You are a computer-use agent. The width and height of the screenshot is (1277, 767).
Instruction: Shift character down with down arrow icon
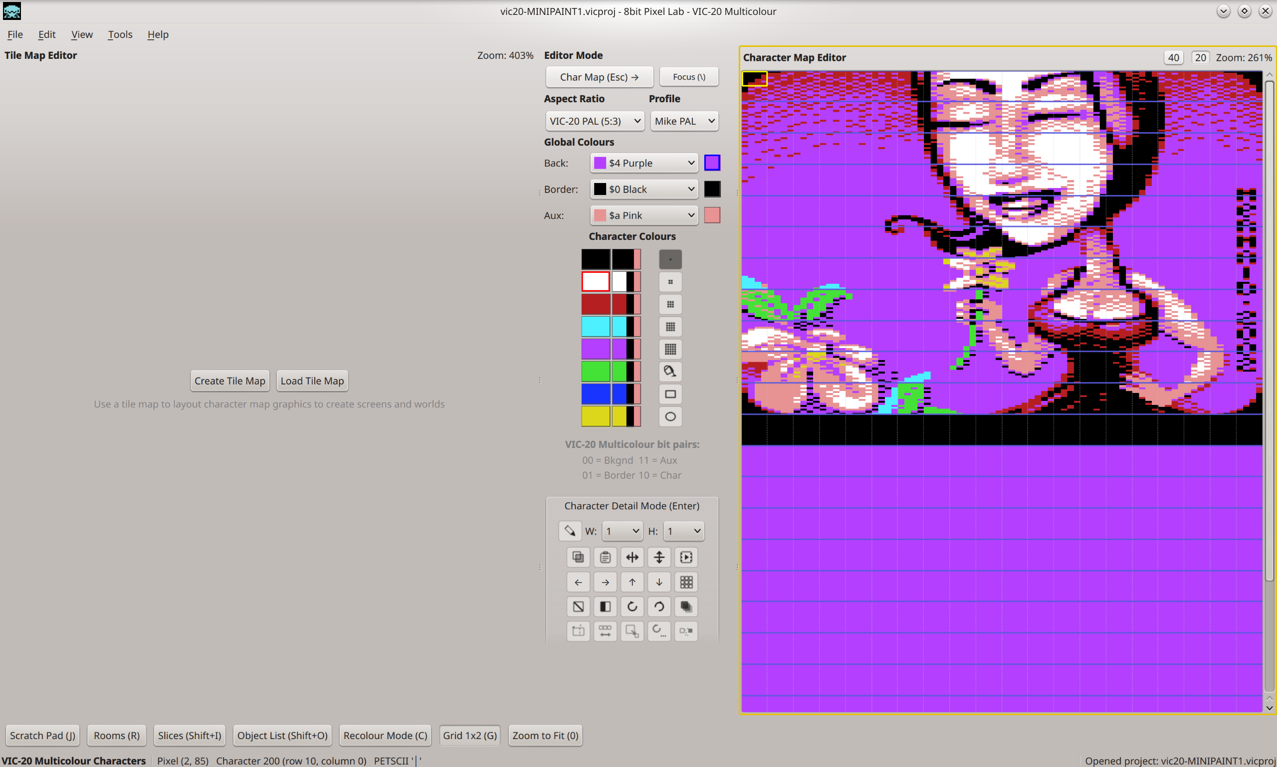pyautogui.click(x=658, y=582)
